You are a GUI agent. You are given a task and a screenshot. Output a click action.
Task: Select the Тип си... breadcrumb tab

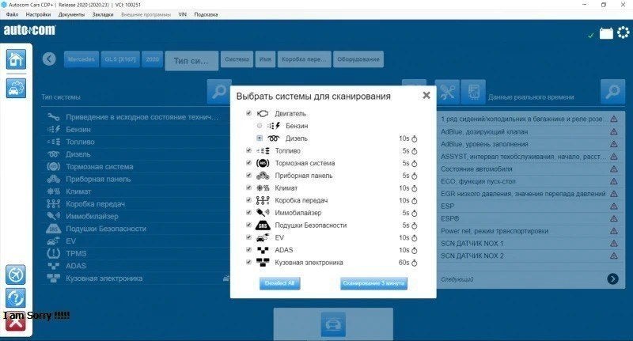click(191, 61)
